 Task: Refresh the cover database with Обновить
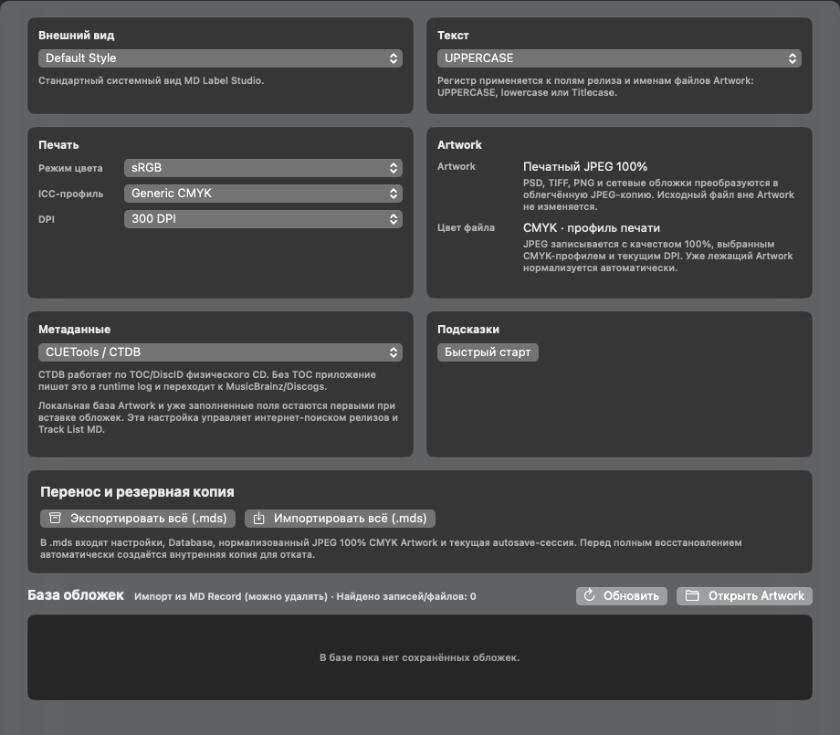click(x=622, y=595)
